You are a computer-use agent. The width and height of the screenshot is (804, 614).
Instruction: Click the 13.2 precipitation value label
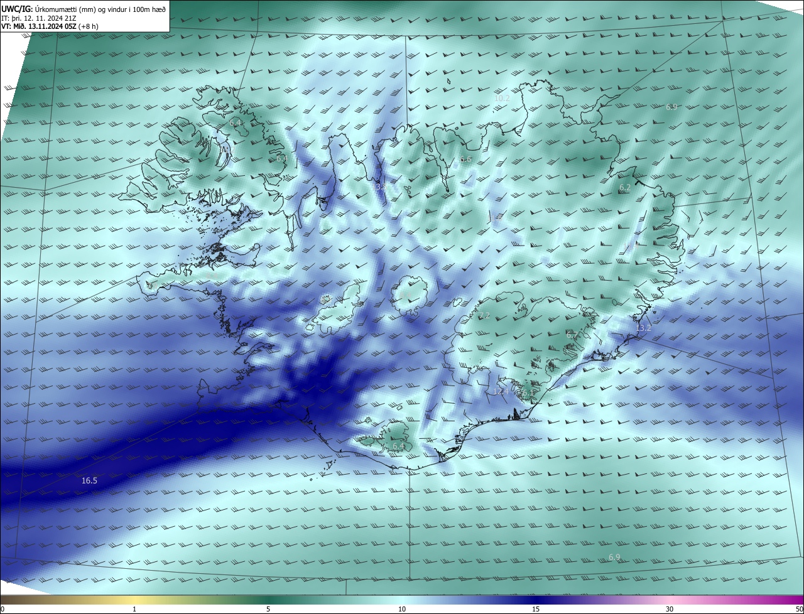(644, 328)
